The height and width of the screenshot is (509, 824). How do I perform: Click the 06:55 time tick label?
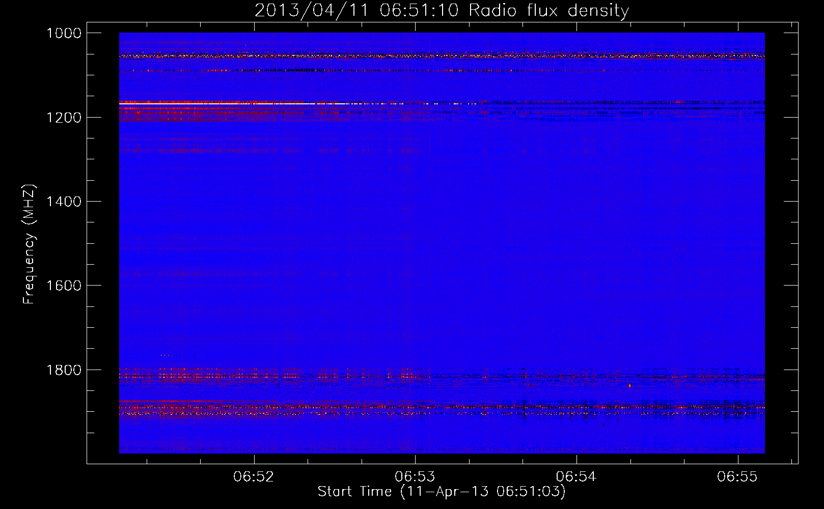[x=737, y=477]
